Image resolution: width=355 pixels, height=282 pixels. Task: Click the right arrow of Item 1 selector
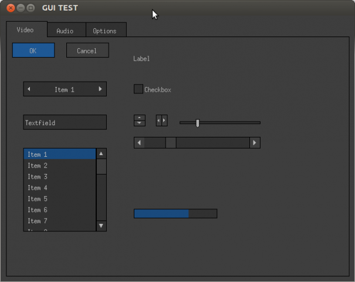pyautogui.click(x=100, y=89)
